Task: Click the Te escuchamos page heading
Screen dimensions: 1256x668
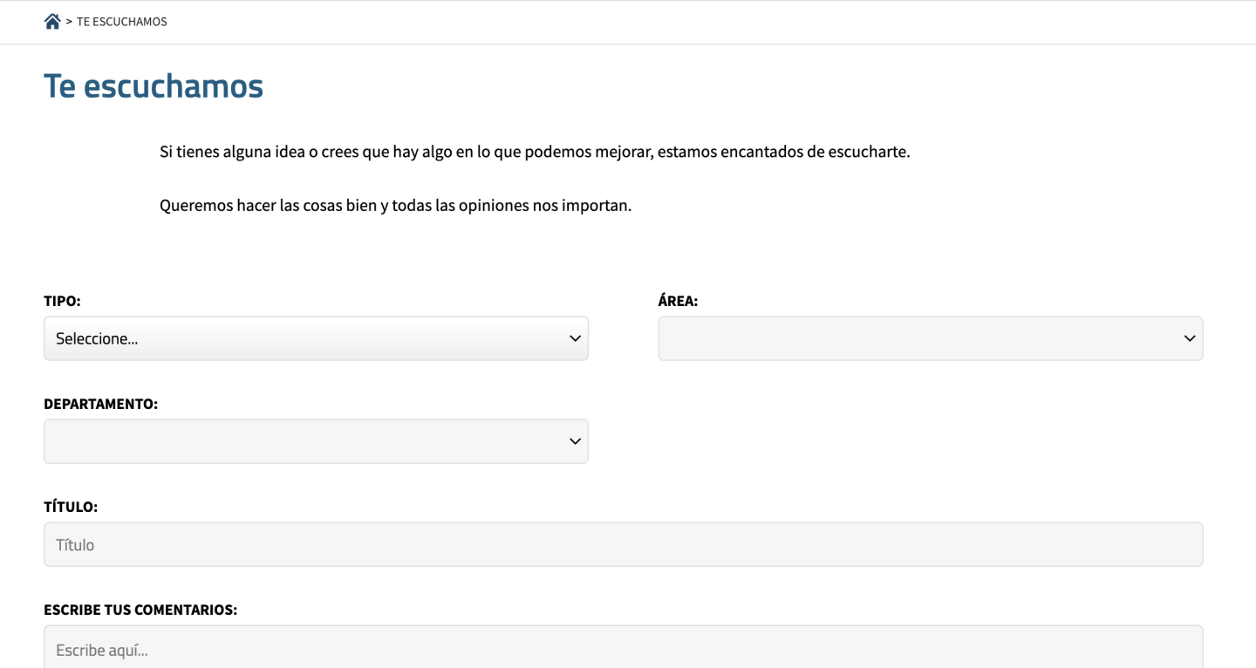Action: 154,86
